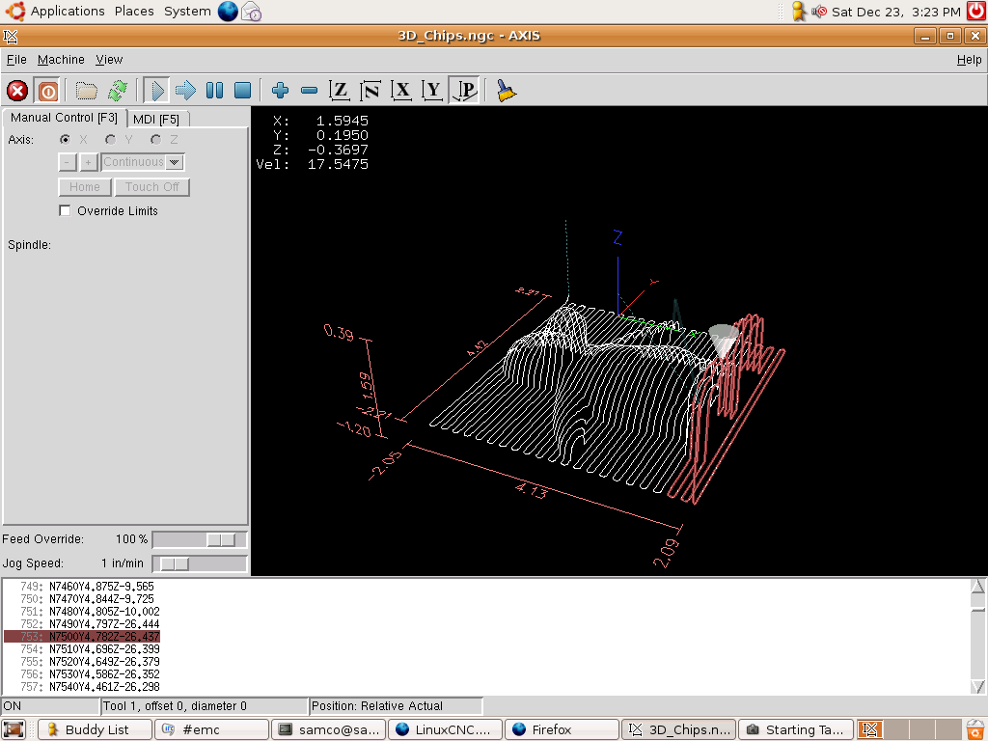Launch mail client icon in top panel
The image size is (988, 741).
[x=252, y=12]
